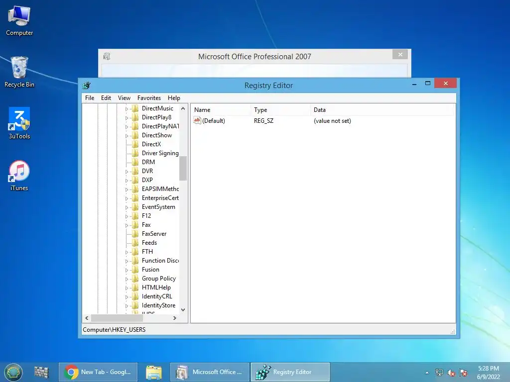Close the Microsoft Office Professional 2007 window
Screen dimensions: 510x382
tap(400, 55)
